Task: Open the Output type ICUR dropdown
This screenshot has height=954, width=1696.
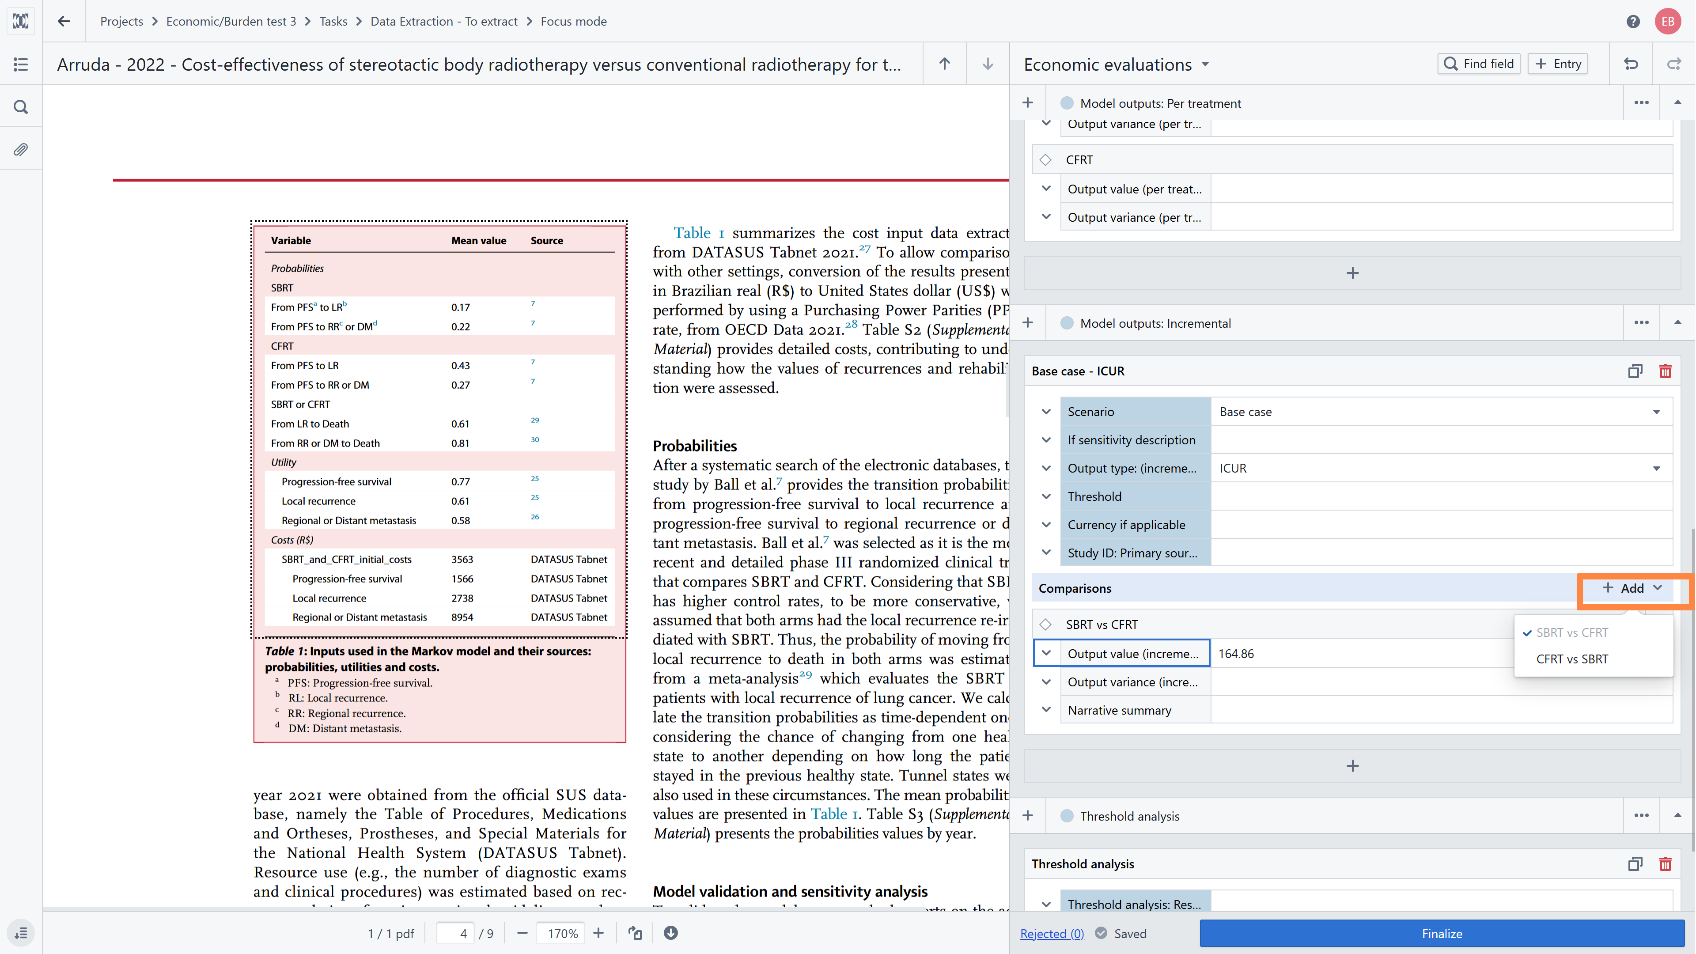Action: pyautogui.click(x=1441, y=468)
